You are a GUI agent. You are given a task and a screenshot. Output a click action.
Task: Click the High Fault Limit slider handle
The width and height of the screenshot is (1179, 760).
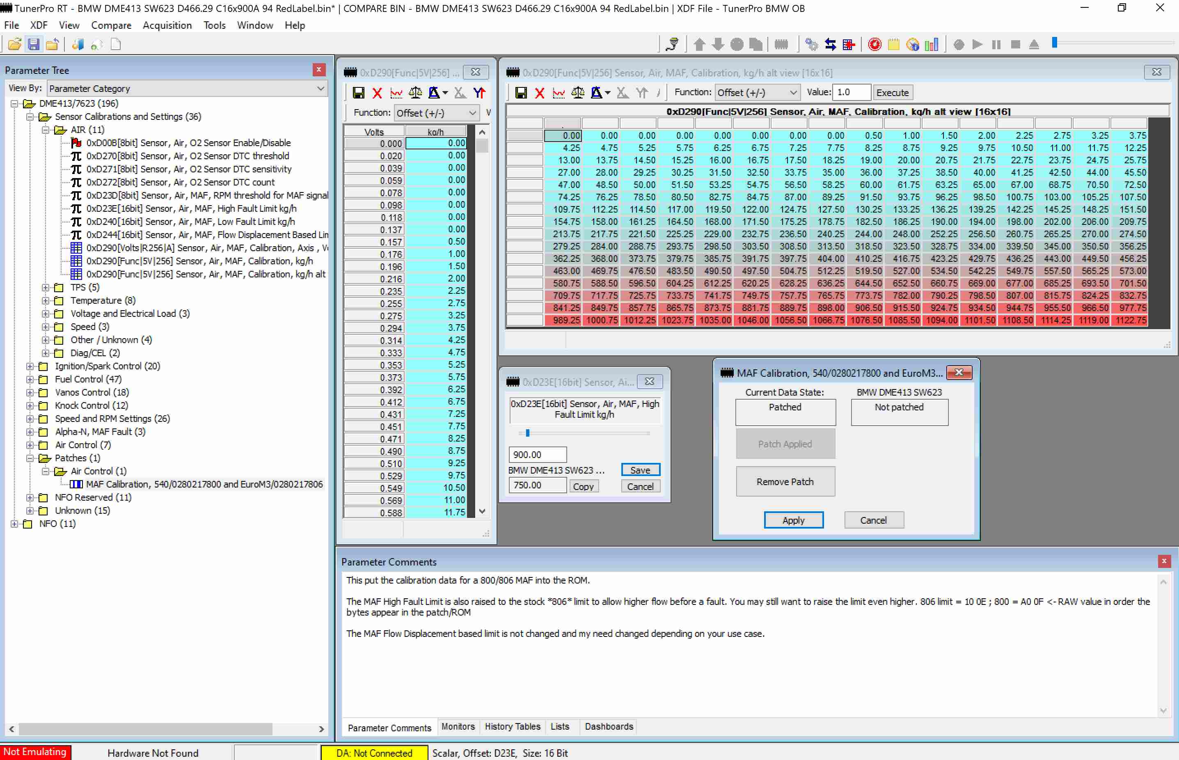528,433
